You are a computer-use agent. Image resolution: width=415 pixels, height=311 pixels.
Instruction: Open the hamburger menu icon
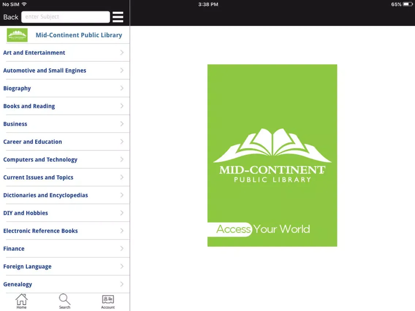118,17
